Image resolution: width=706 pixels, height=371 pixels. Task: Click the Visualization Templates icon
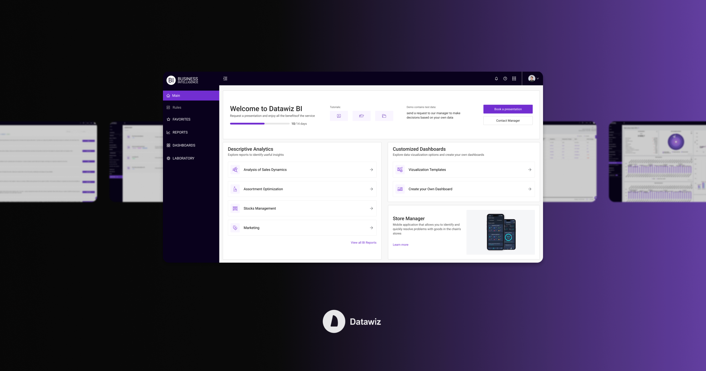400,169
